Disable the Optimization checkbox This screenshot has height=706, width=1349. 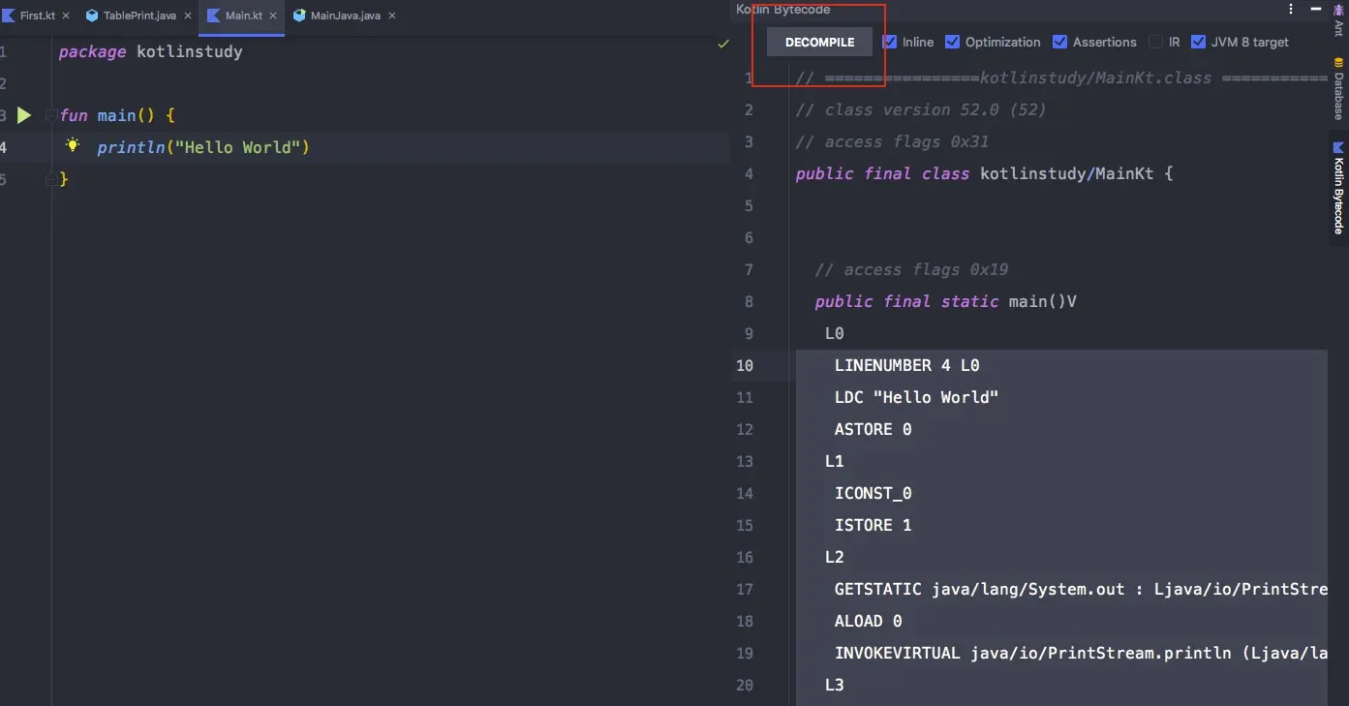tap(952, 42)
